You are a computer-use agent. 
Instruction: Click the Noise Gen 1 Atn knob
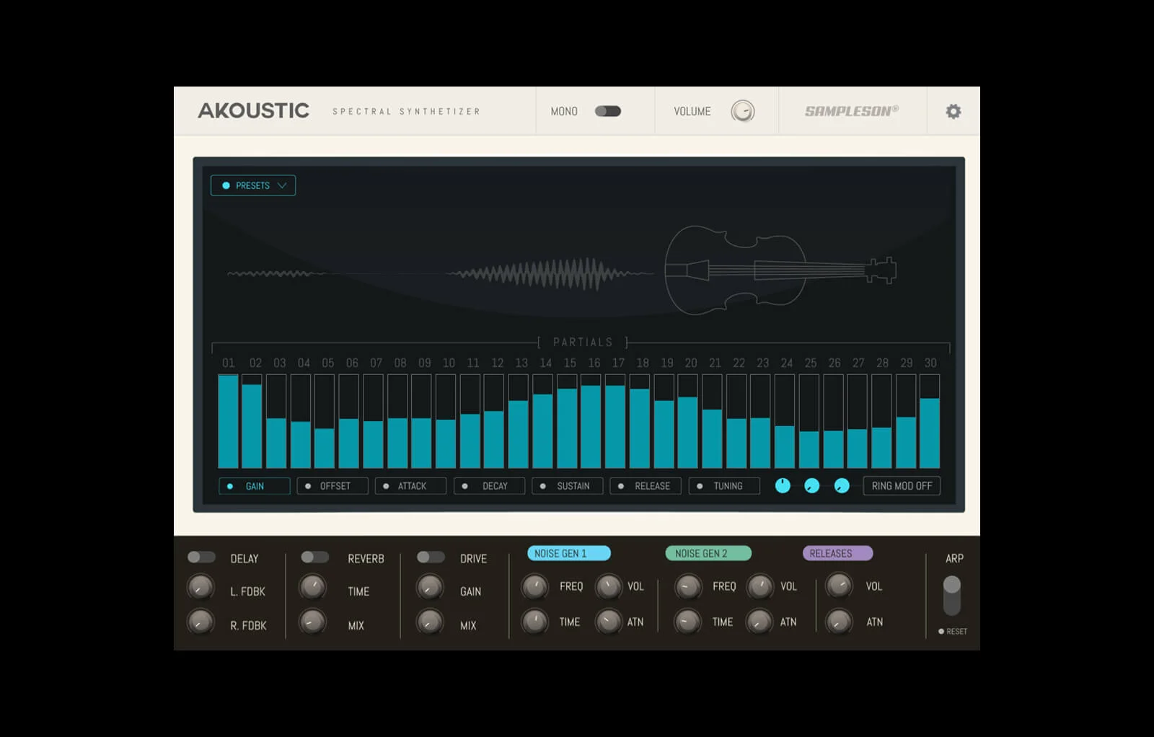click(x=609, y=621)
